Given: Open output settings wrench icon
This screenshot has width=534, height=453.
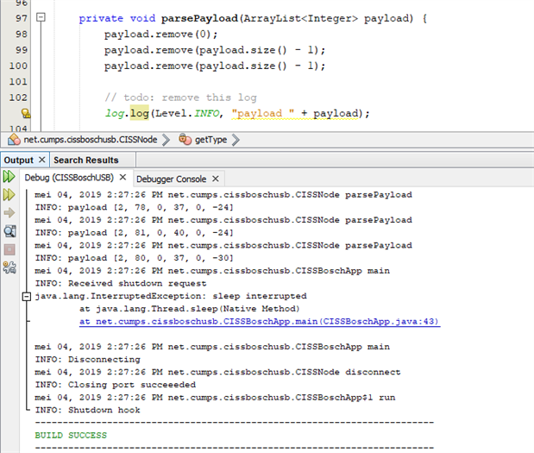Looking at the screenshot, I should point(9,267).
